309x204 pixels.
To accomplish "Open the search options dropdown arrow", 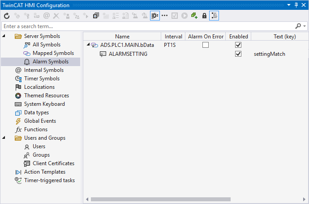I will pos(305,26).
